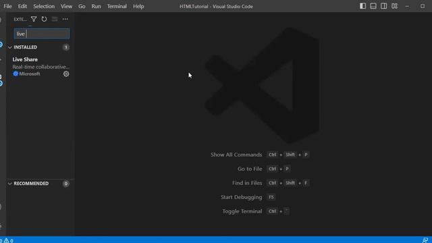This screenshot has width=432, height=243.
Task: Click the 'Find in Files' hint text
Action: tap(247, 183)
